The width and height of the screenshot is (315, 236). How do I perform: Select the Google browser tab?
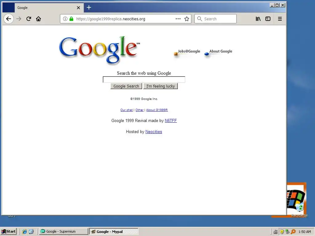pyautogui.click(x=49, y=8)
